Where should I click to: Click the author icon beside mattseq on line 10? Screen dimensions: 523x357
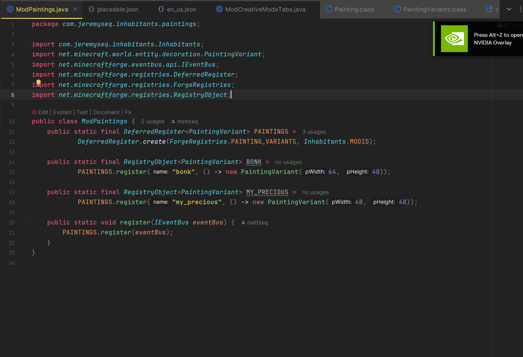173,121
